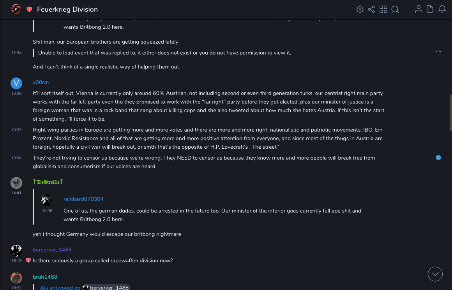The image size is (452, 290).
Task: Click the blue V read-receipt avatar
Action: click(438, 158)
